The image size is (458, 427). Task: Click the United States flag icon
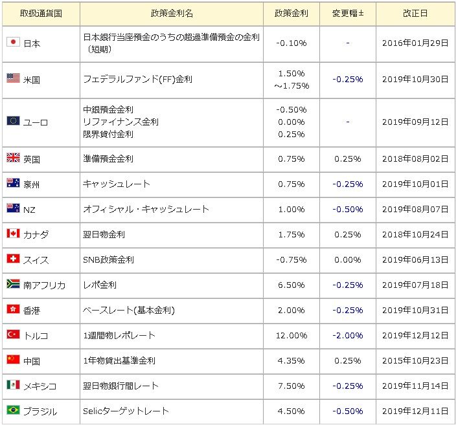point(13,78)
